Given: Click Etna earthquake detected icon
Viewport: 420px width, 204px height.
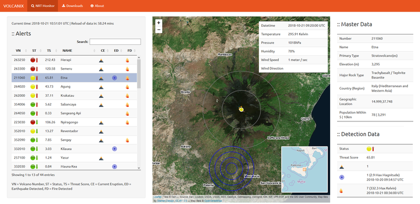Looking at the screenshot, I should 114,78.
